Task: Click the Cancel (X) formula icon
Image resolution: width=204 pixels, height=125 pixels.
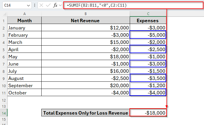Action: [x=42, y=5]
